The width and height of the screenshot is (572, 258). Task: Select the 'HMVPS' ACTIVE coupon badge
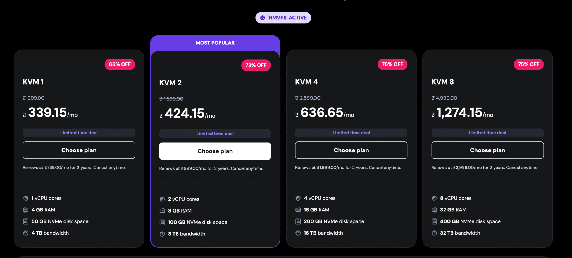pyautogui.click(x=283, y=18)
